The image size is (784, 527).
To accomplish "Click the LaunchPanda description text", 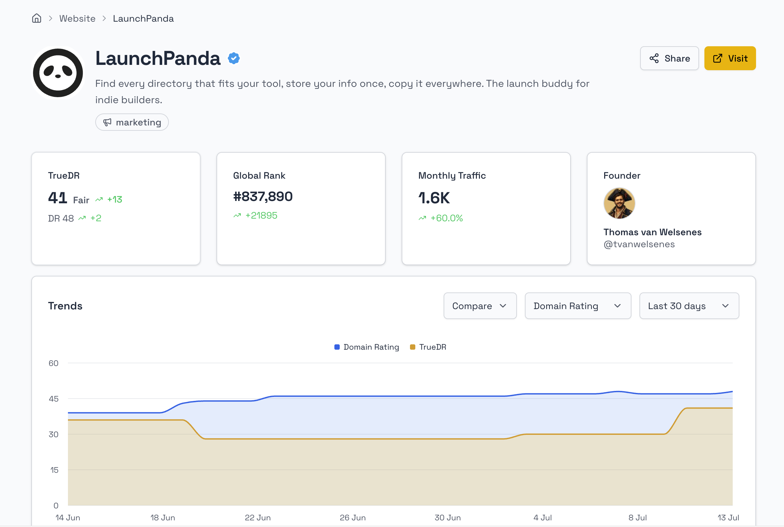I will coord(342,92).
